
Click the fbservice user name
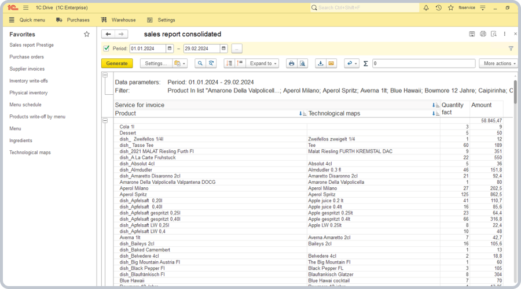(x=467, y=8)
